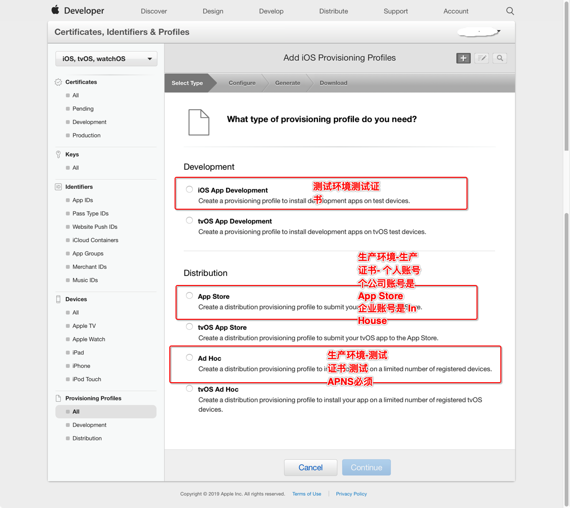Open the Account menu

(x=456, y=11)
